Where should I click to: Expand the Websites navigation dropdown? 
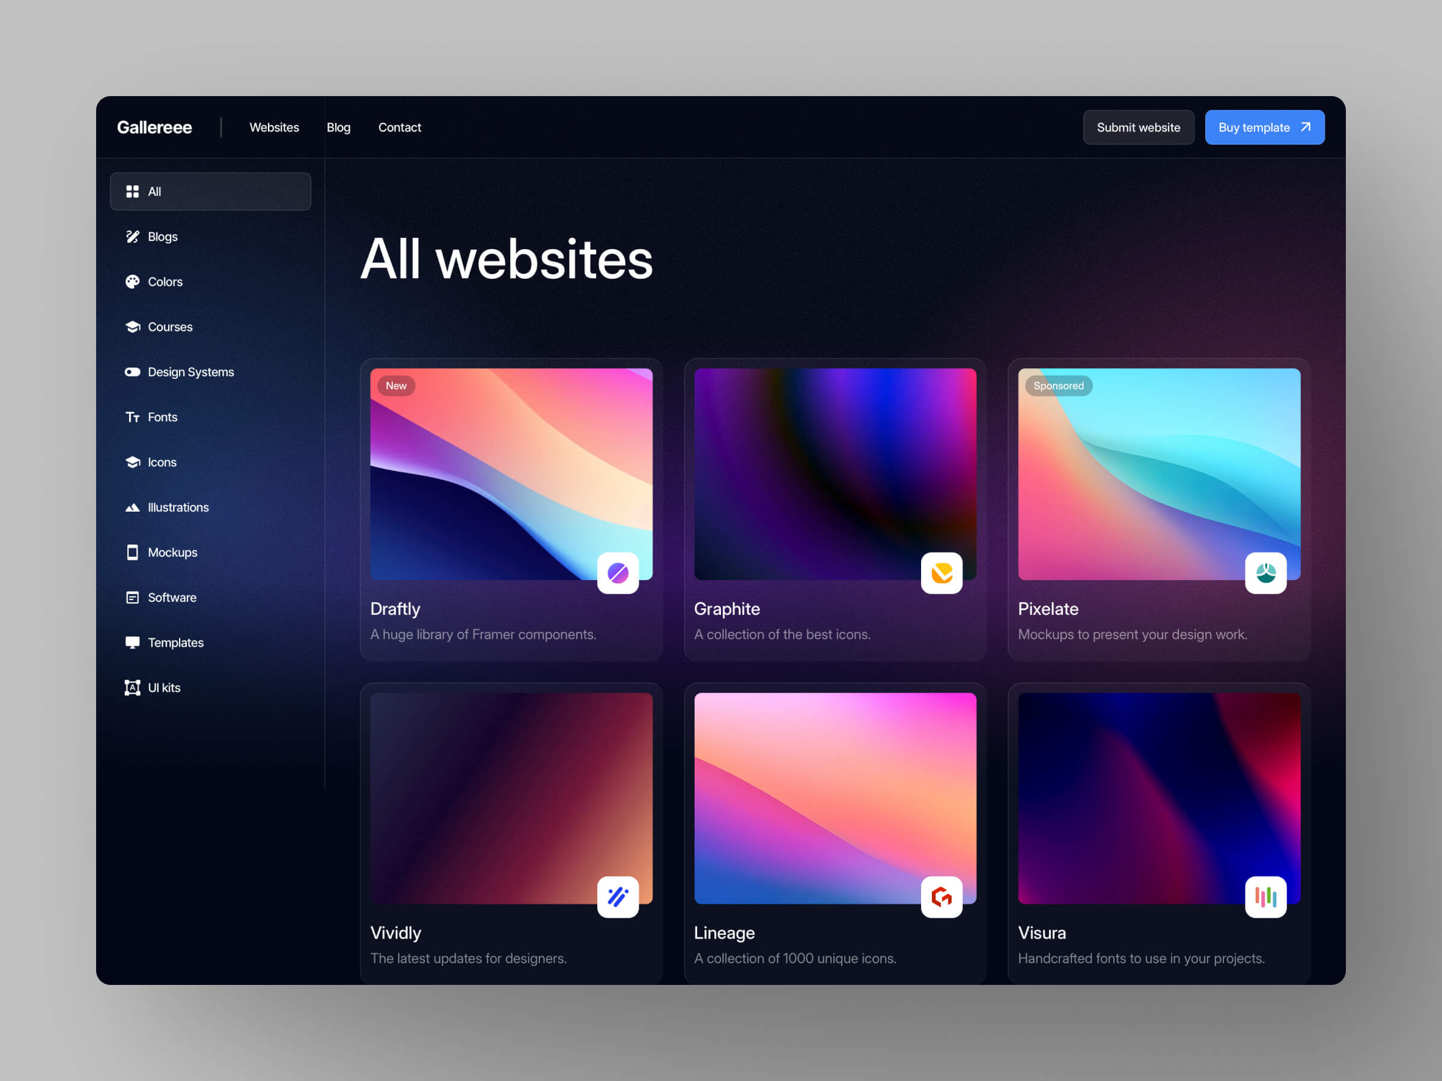273,126
